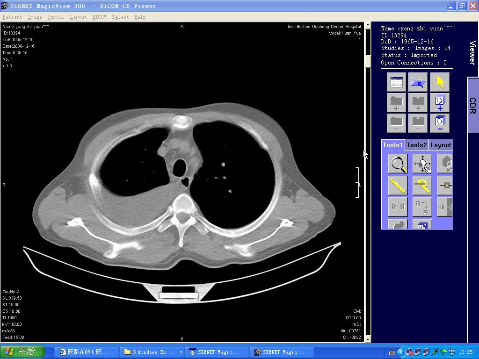Click the kV:110.00 overlay text
The height and width of the screenshot is (359, 479).
(x=12, y=324)
